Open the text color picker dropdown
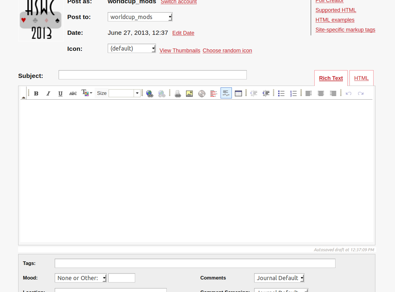 87,93
